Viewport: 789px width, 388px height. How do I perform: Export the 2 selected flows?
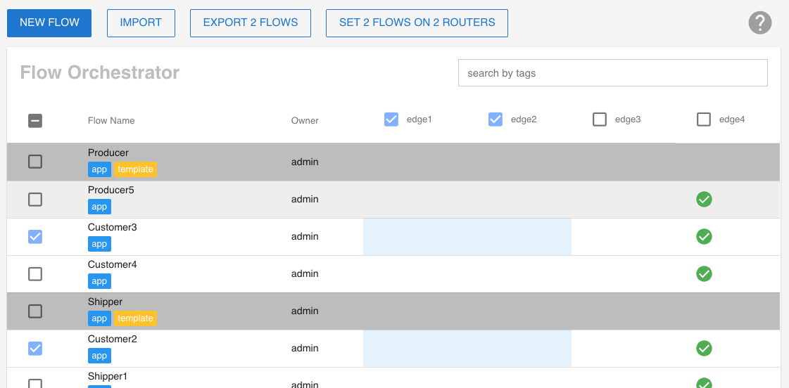[251, 22]
